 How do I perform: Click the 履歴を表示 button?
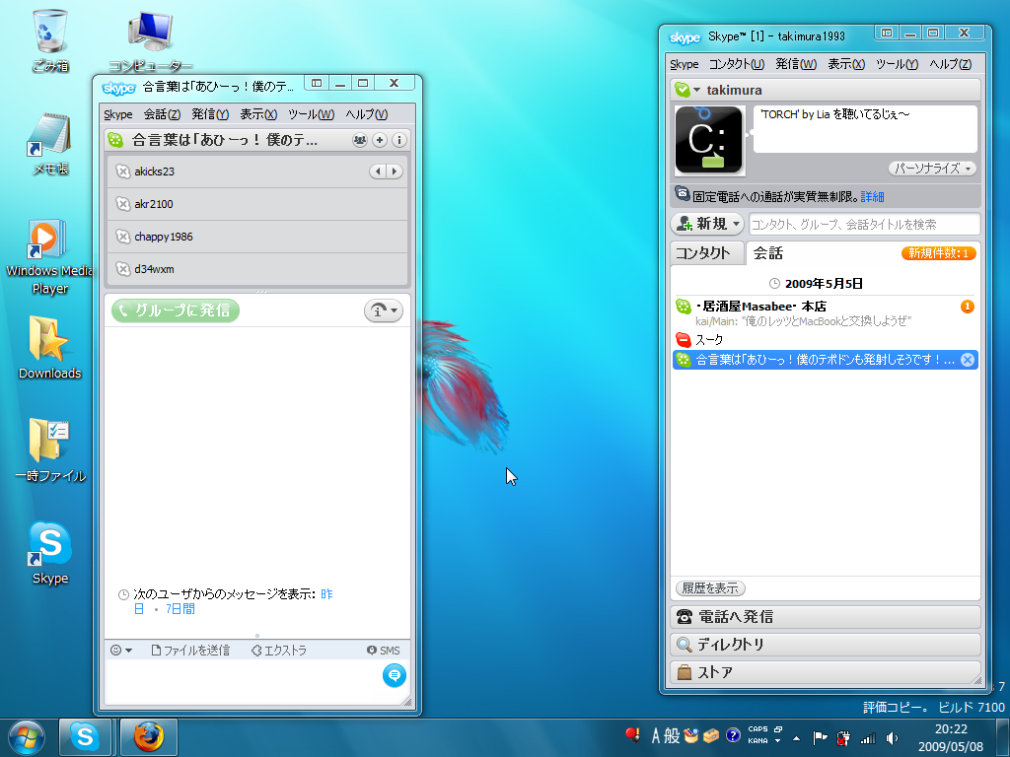pos(710,587)
